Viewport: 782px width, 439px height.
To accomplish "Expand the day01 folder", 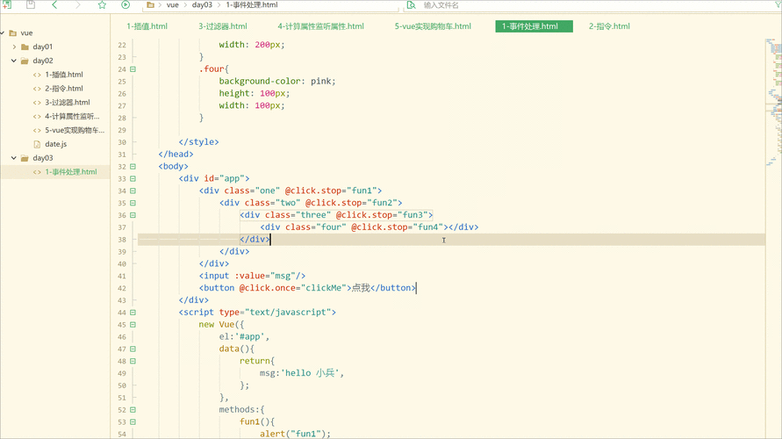I will pos(14,47).
